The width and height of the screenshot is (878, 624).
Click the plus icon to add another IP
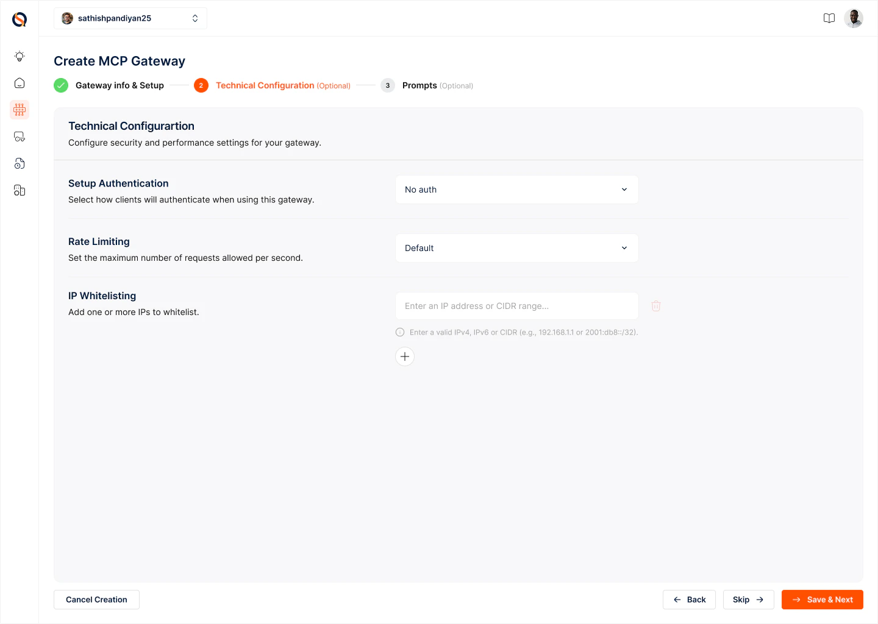pyautogui.click(x=404, y=356)
